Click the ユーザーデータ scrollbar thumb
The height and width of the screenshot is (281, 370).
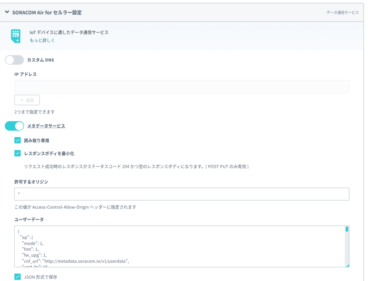tap(347, 229)
